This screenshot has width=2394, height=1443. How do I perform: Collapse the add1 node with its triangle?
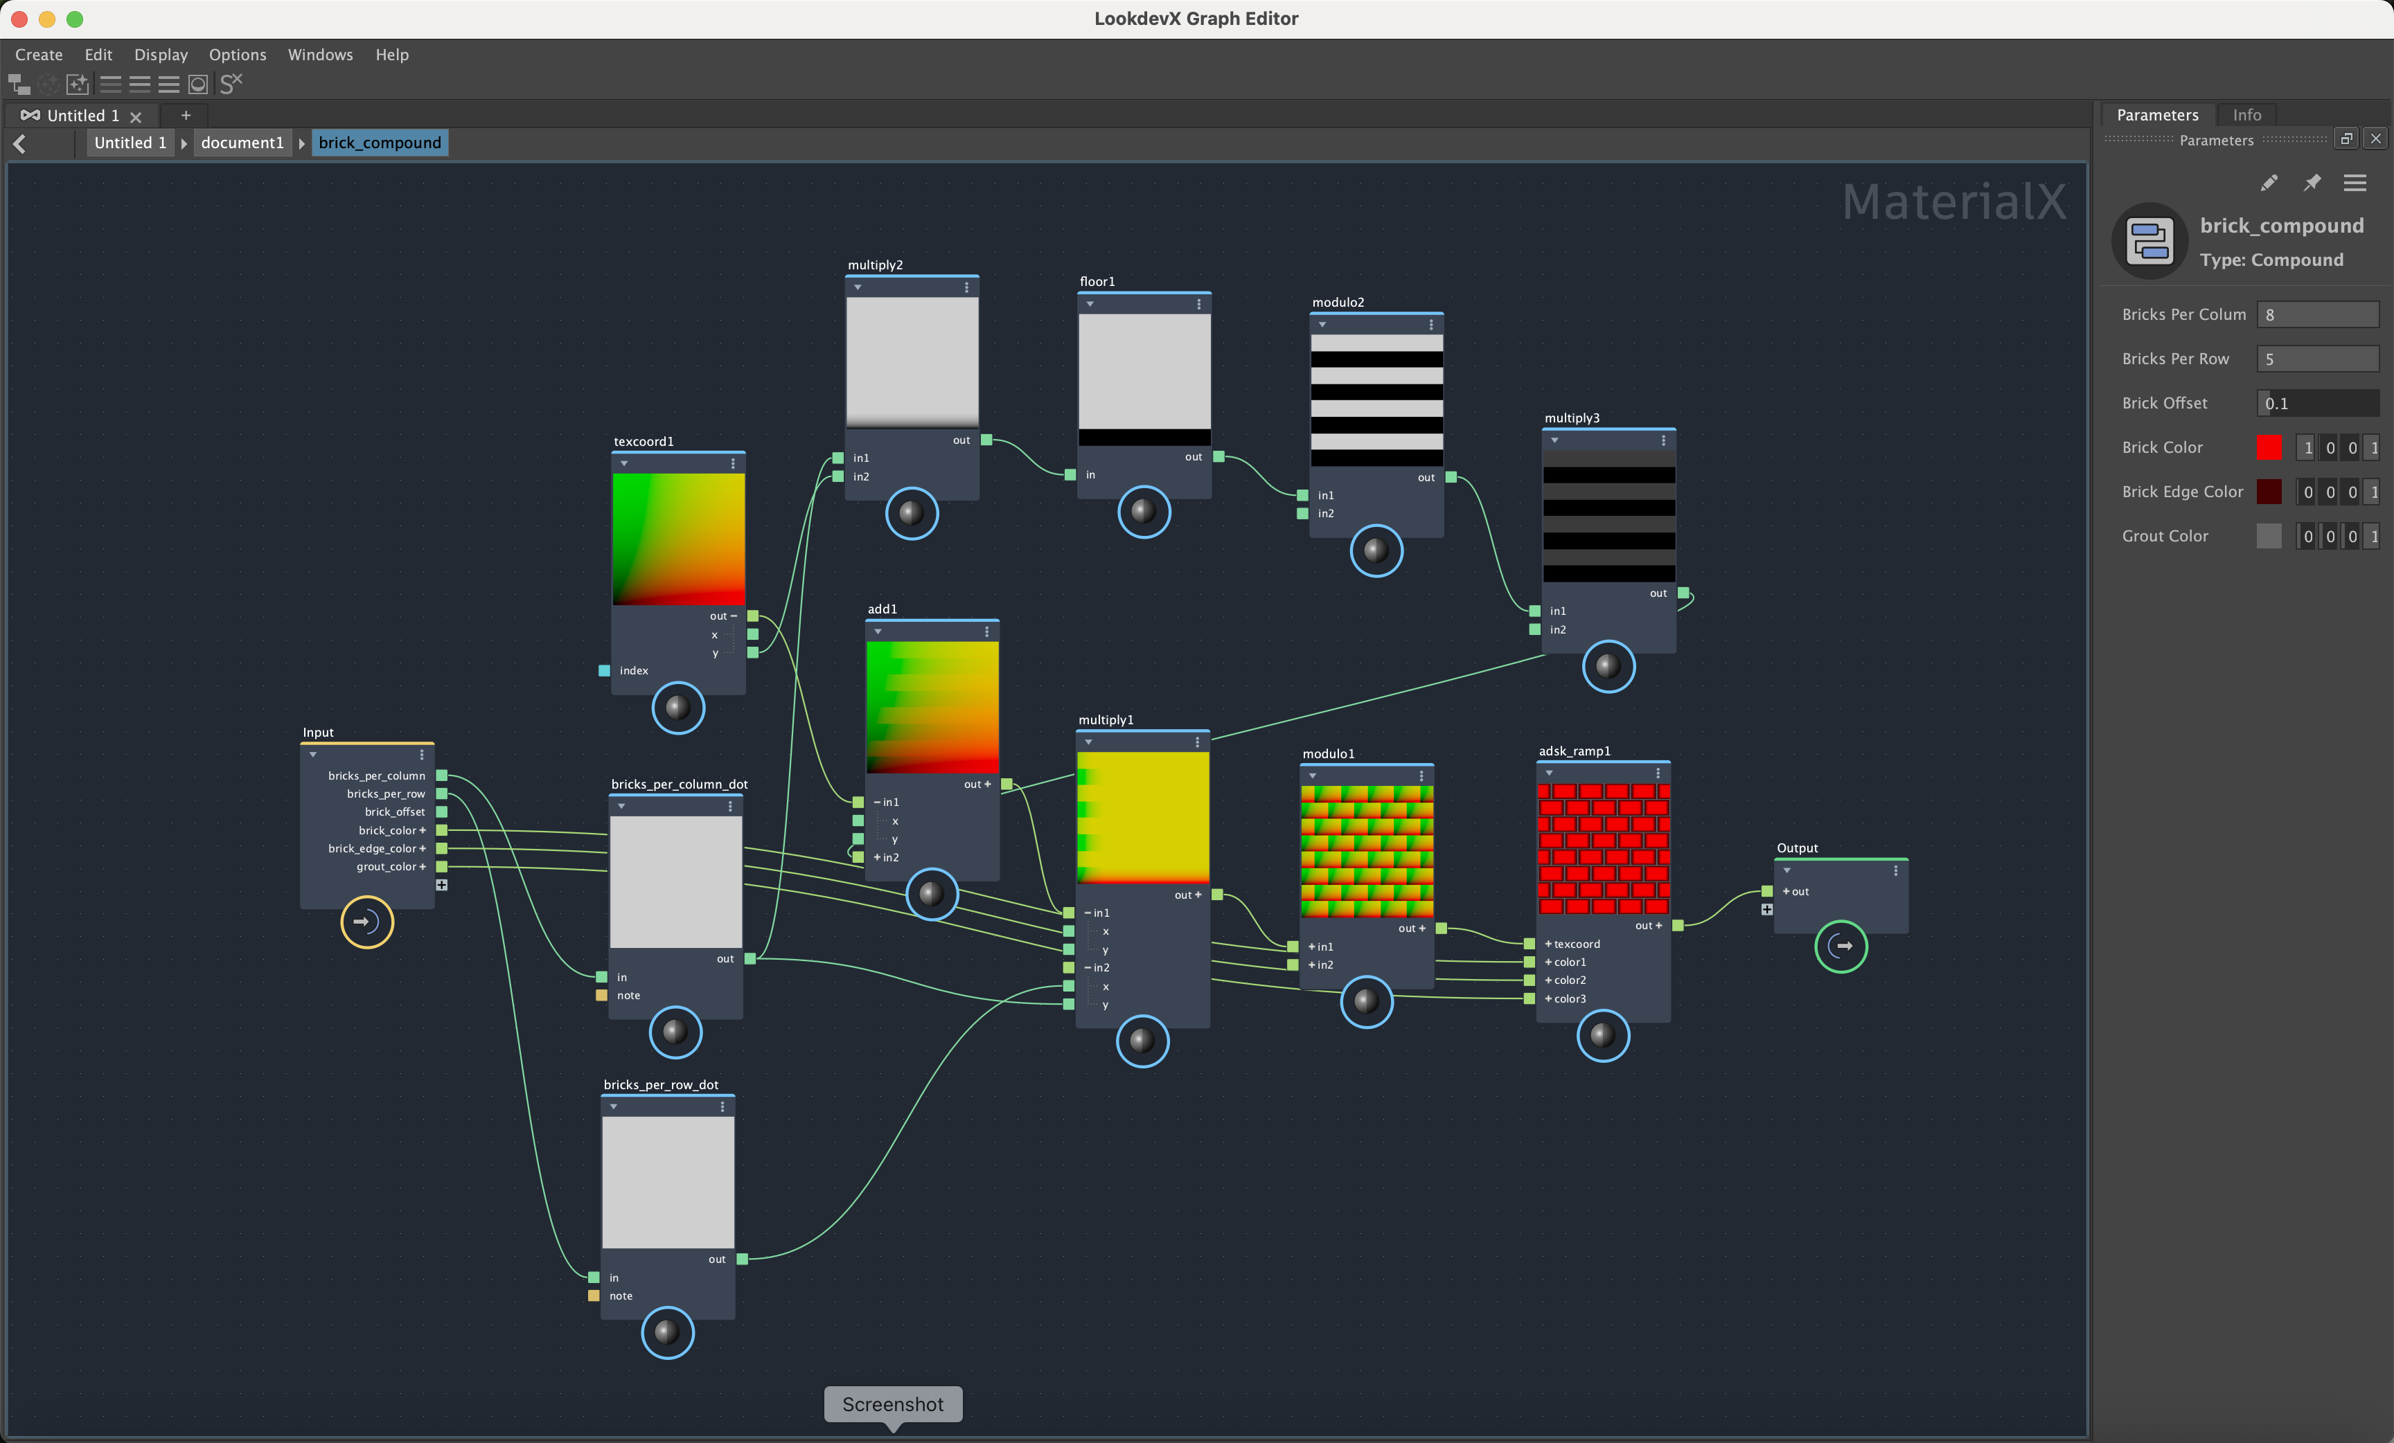[x=878, y=632]
